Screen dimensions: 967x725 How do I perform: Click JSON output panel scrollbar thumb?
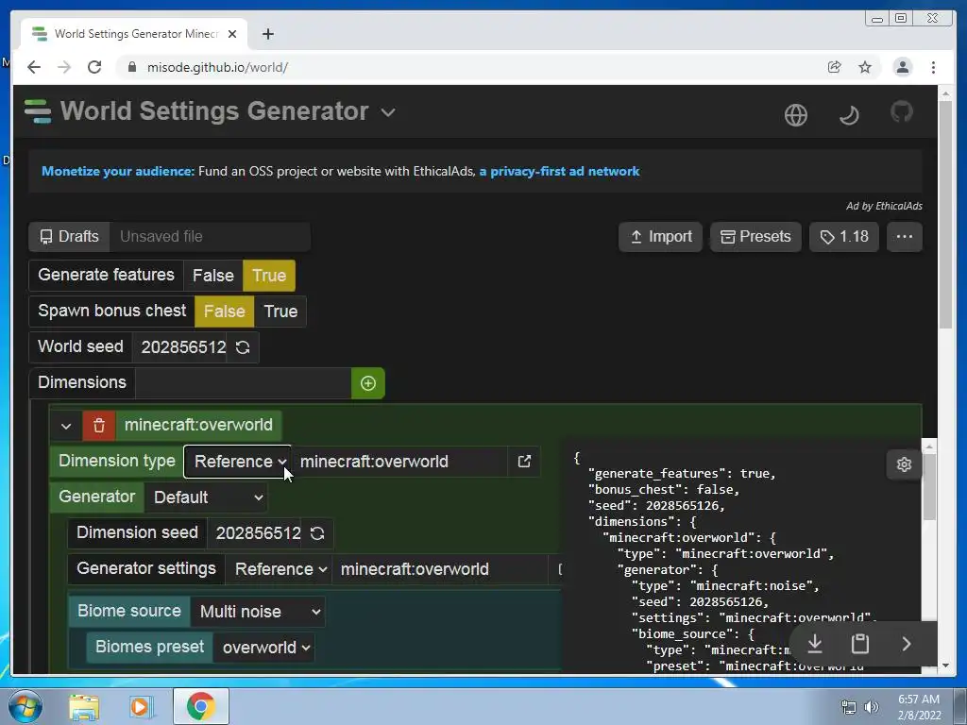[x=929, y=485]
